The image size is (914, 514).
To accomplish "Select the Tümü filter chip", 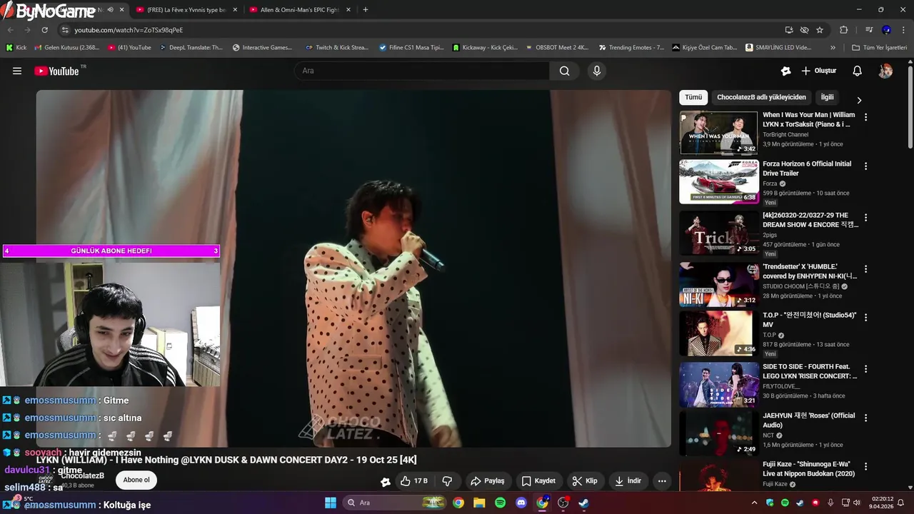I will 693,97.
